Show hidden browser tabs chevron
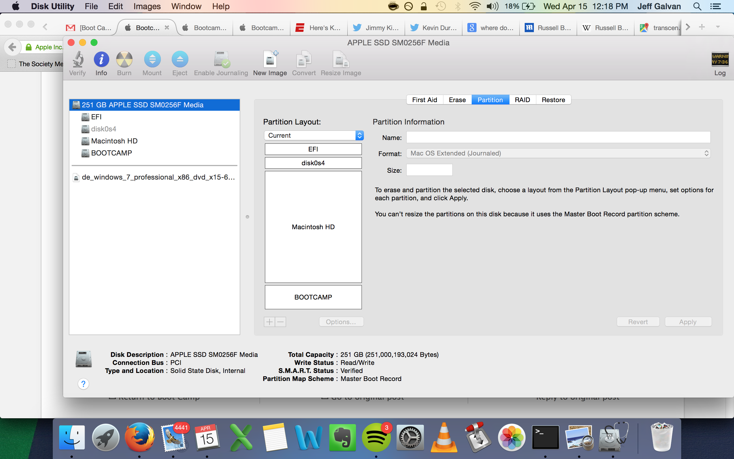 pyautogui.click(x=688, y=27)
